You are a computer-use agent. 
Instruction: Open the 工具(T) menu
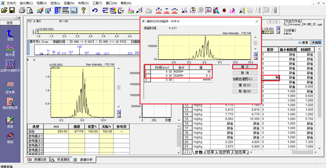97,3
